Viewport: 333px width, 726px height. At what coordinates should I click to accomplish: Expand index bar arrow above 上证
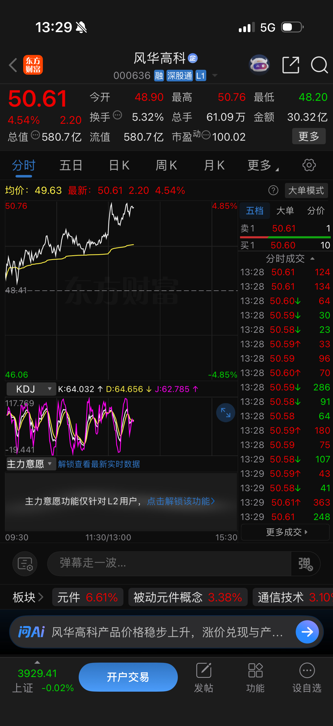click(37, 662)
